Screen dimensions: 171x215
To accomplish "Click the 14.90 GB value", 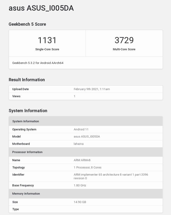I will pyautogui.click(x=80, y=202).
